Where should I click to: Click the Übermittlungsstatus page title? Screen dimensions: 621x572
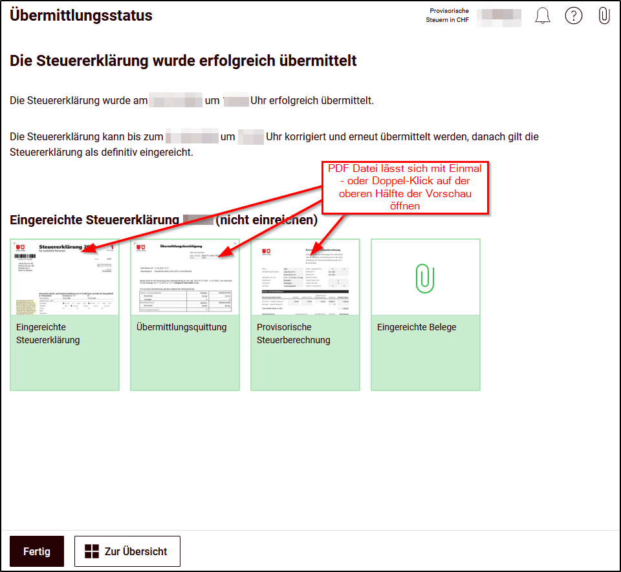point(82,16)
